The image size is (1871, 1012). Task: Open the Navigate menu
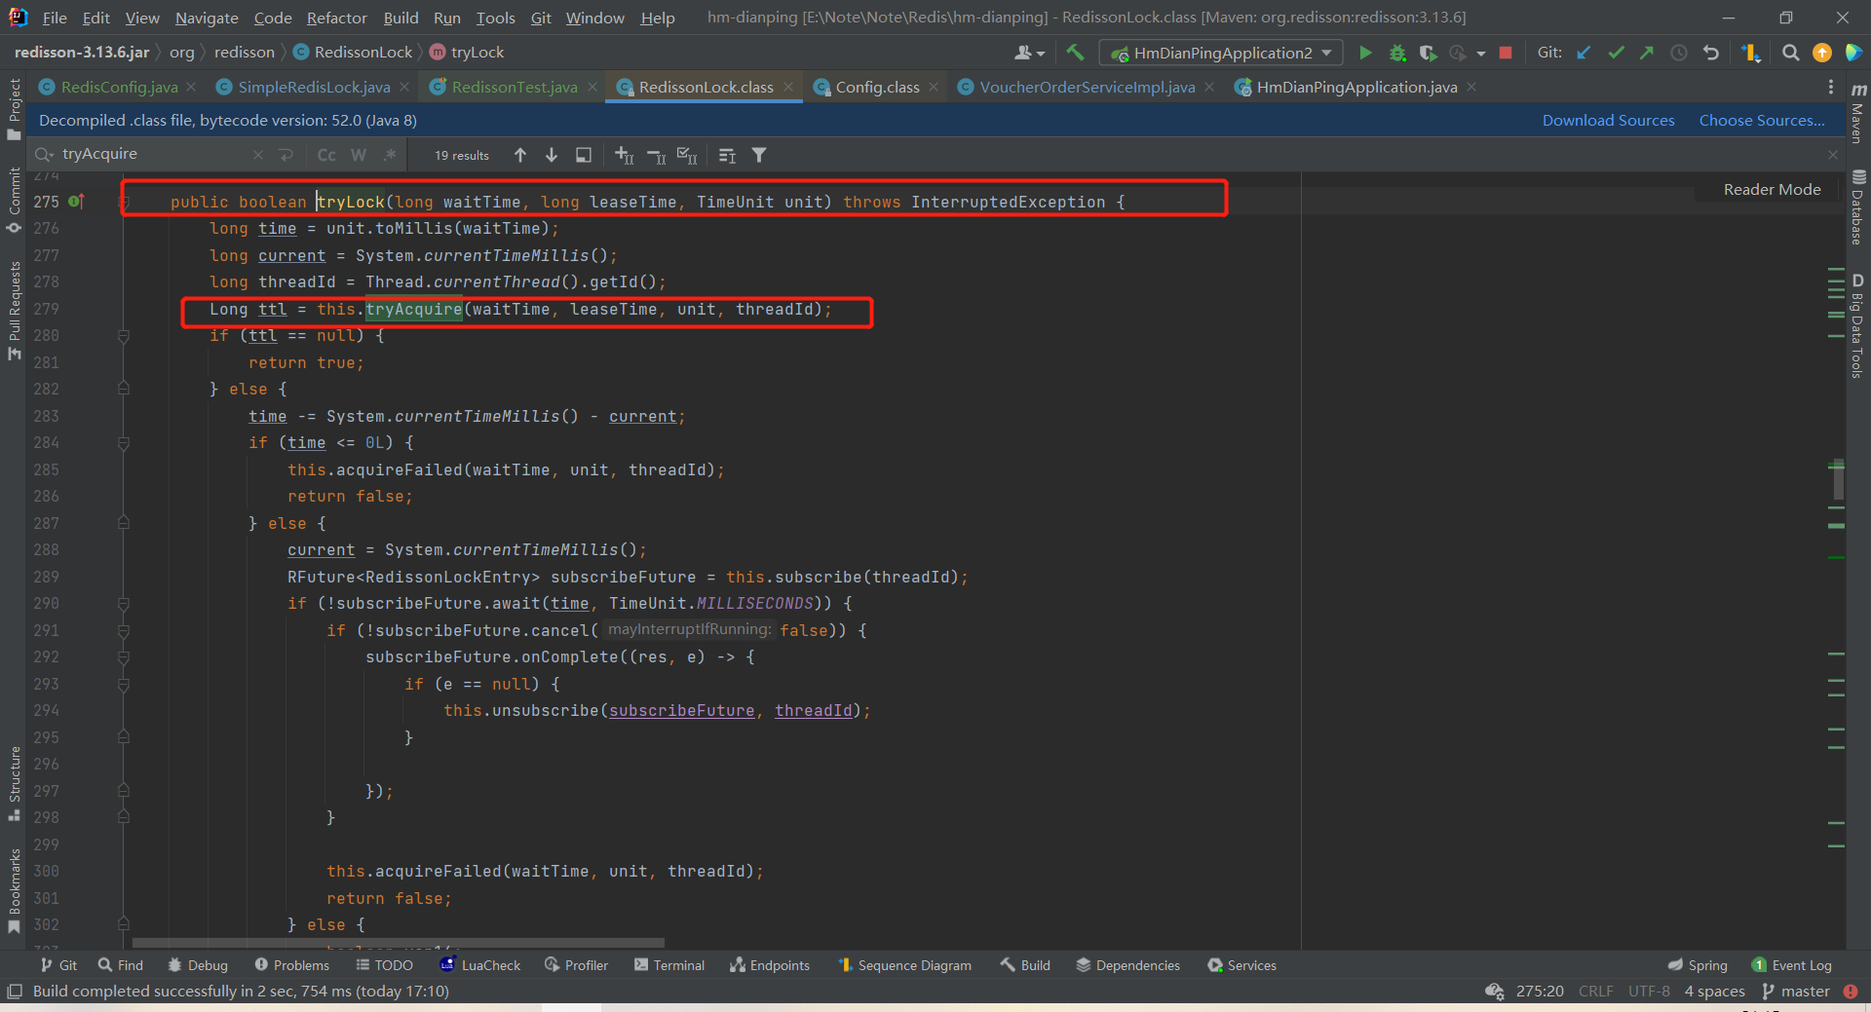coord(207,18)
